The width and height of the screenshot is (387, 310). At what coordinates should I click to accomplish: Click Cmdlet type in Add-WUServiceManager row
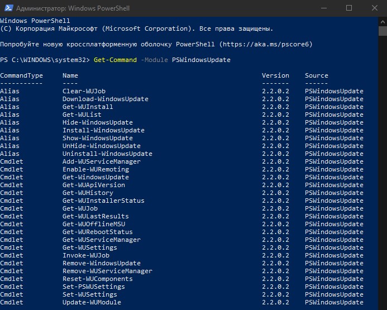click(12, 161)
